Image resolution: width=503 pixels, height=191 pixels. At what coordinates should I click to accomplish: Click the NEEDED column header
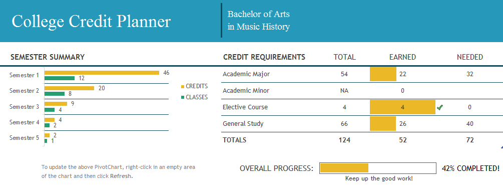click(469, 57)
